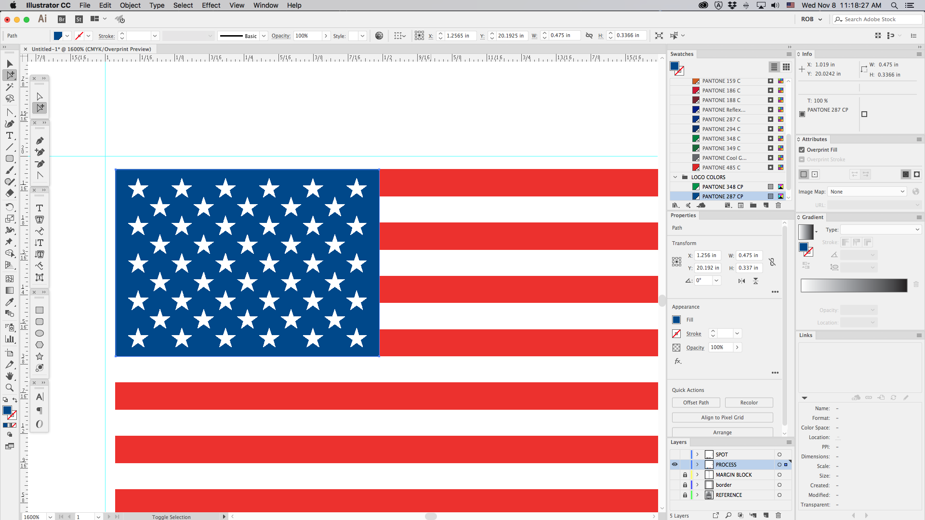Click the delete swatch trash icon
The image size is (925, 520).
point(778,205)
